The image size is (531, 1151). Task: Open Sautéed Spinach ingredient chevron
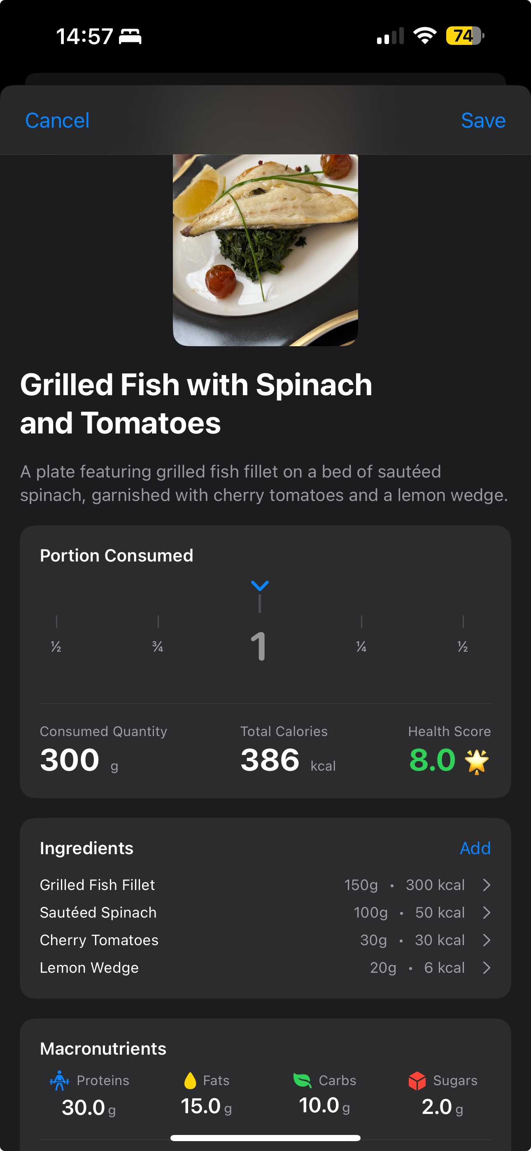tap(487, 912)
